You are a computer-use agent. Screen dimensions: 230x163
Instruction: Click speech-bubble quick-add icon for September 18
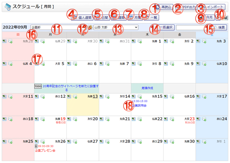[10, 119]
